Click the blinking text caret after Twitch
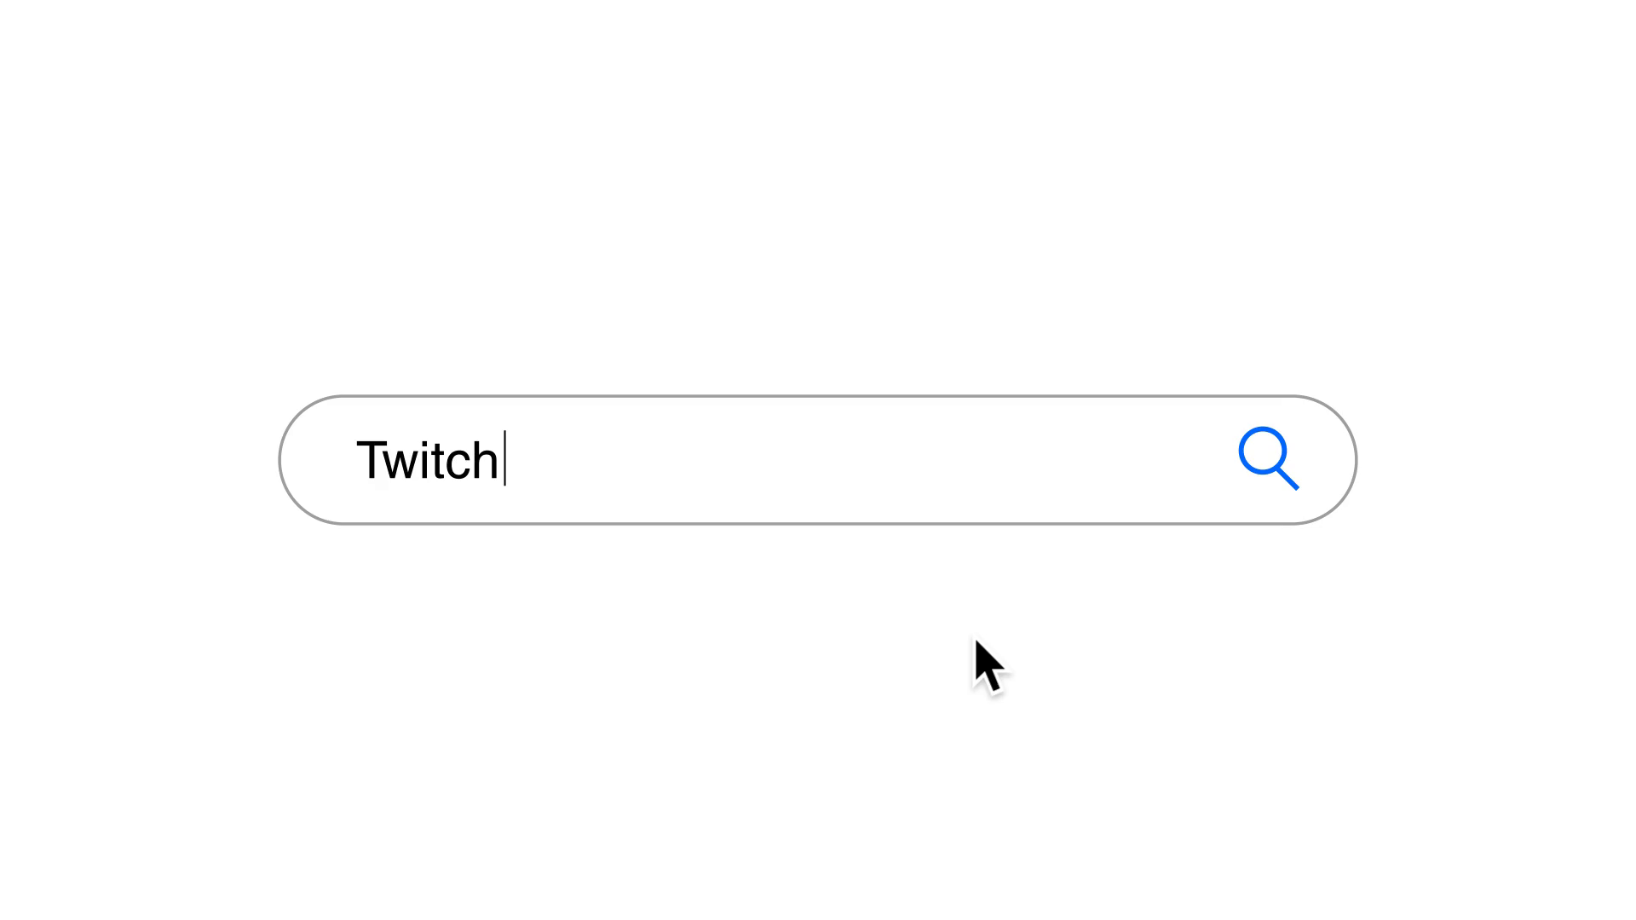 (505, 458)
